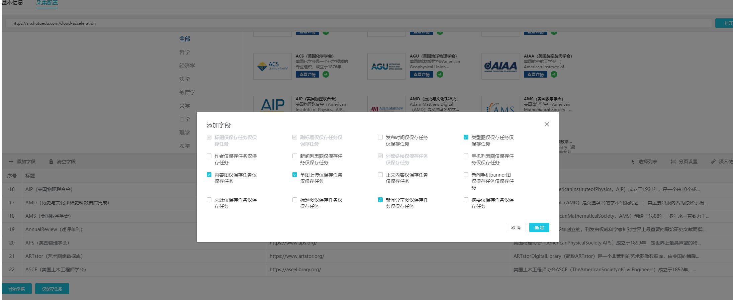This screenshot has width=733, height=300.
Task: Click the AIP logo thumbnail
Action: (x=272, y=104)
